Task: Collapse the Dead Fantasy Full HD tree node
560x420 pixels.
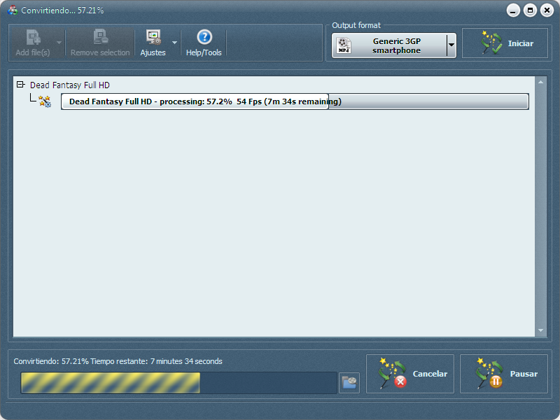Action: click(x=21, y=85)
